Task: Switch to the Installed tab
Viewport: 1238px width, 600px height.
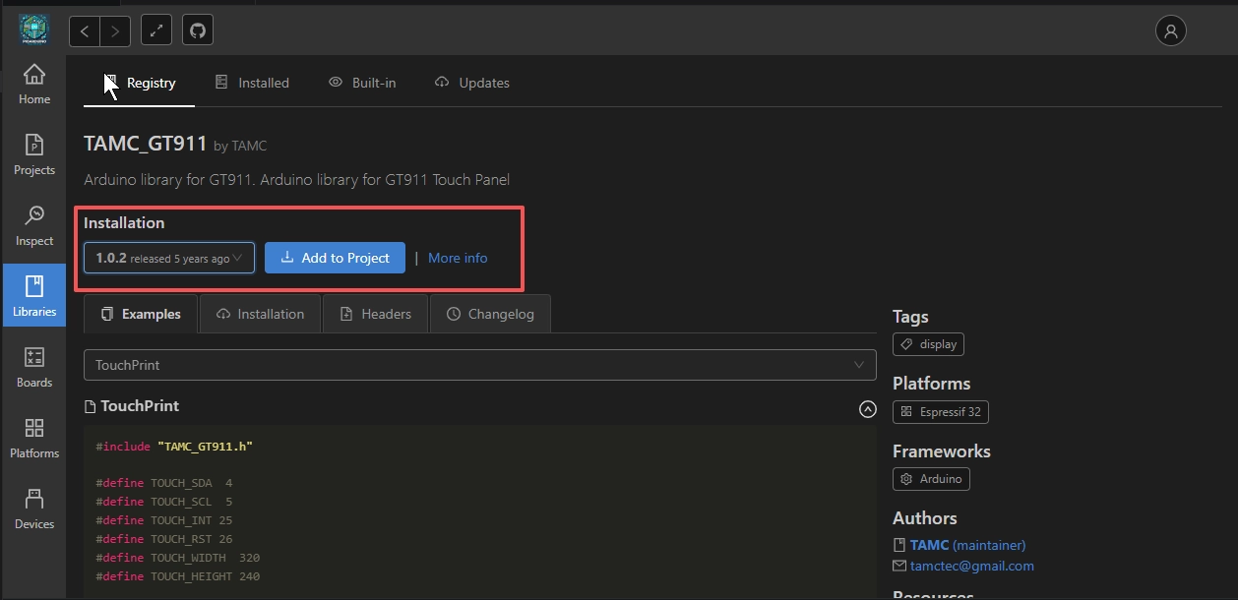Action: pos(252,83)
